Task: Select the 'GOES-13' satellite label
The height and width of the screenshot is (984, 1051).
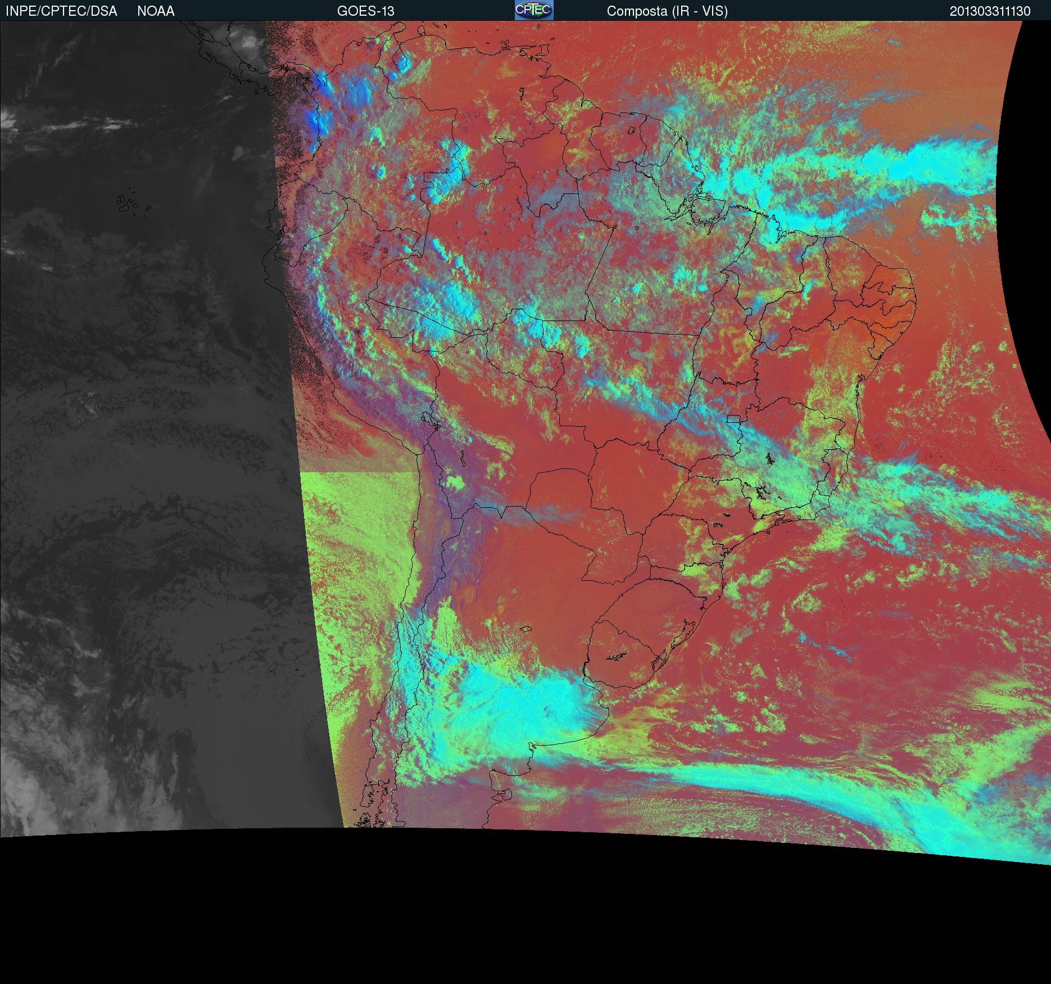Action: [365, 11]
